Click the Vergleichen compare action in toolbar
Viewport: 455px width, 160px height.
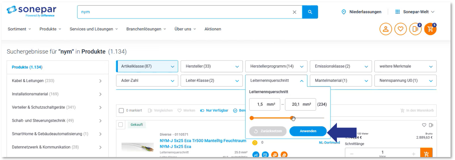tap(160, 110)
